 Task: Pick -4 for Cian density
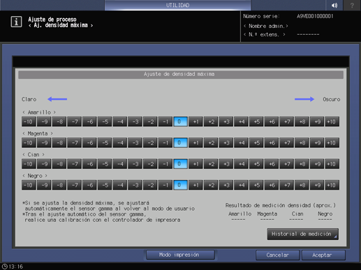click(120, 164)
